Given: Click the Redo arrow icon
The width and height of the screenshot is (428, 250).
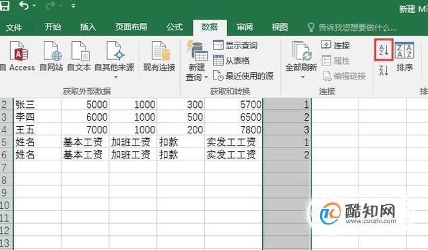Looking at the screenshot, I should click(50, 6).
